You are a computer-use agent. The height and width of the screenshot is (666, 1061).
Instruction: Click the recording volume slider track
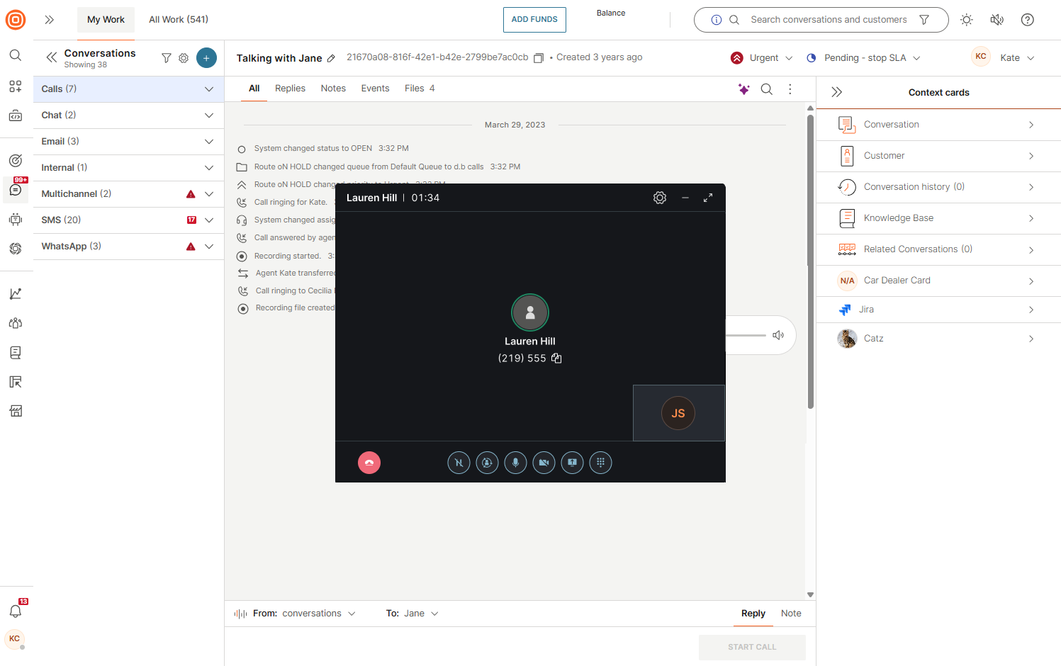(x=745, y=335)
